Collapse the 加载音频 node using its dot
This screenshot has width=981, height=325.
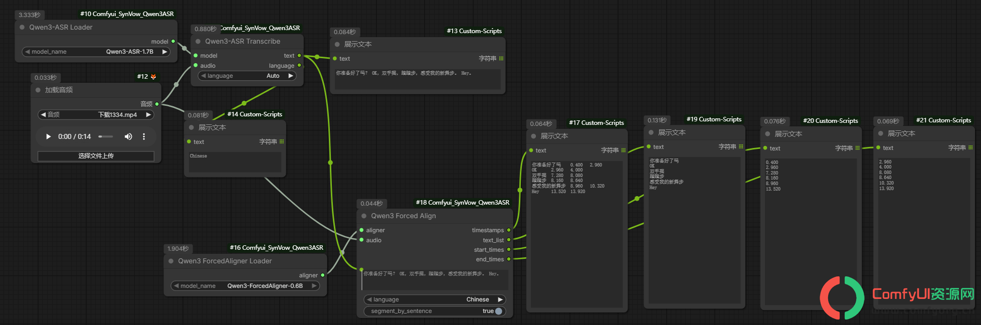pyautogui.click(x=38, y=90)
